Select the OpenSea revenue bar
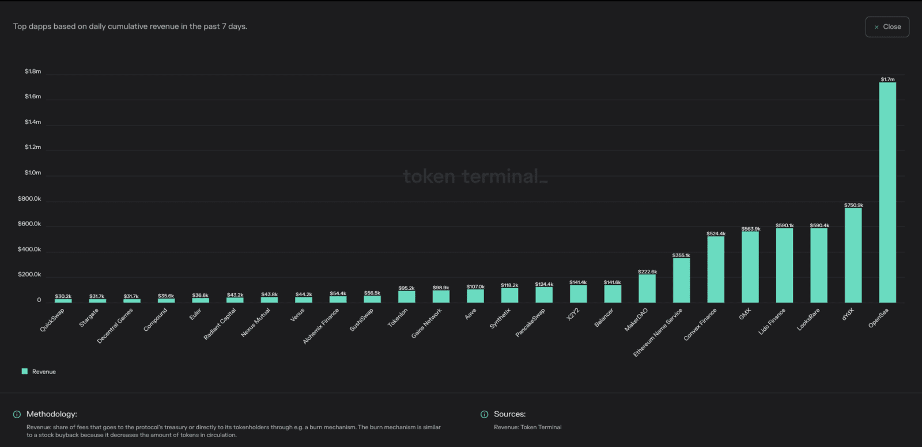This screenshot has width=922, height=447. pos(887,192)
